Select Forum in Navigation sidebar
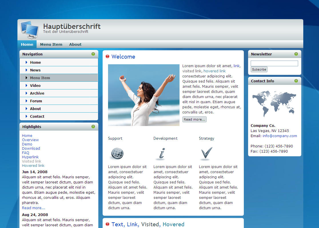 click(59, 101)
